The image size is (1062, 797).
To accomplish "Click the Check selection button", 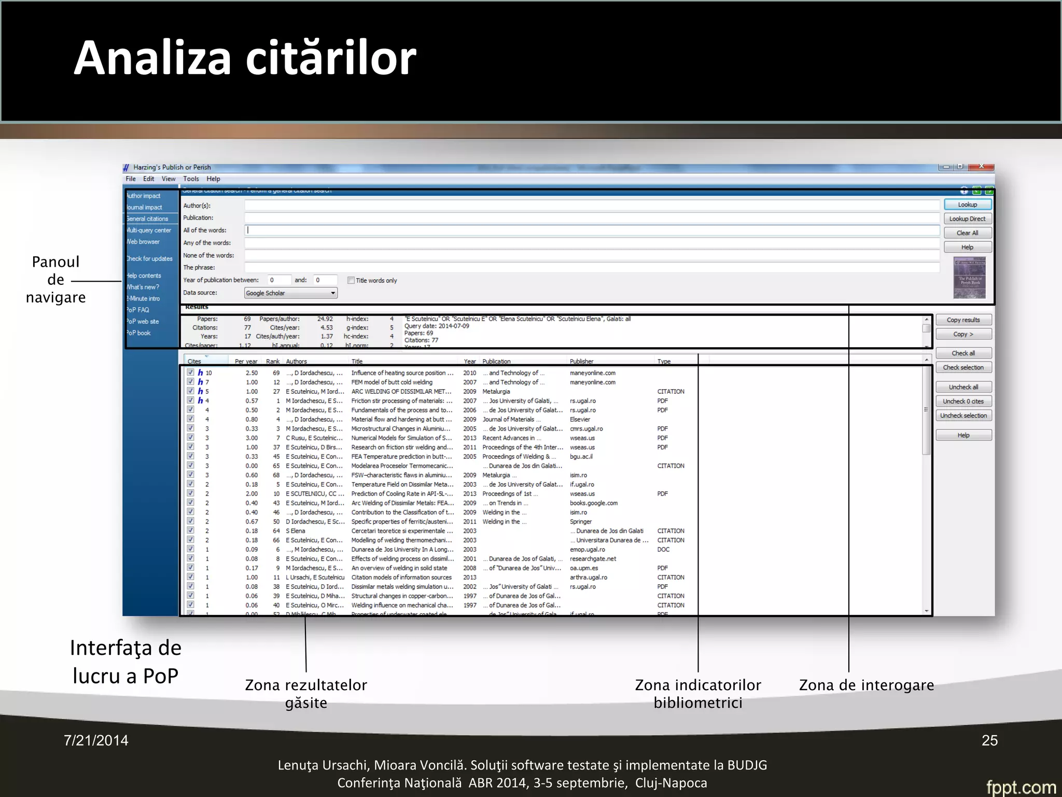I will (x=963, y=367).
